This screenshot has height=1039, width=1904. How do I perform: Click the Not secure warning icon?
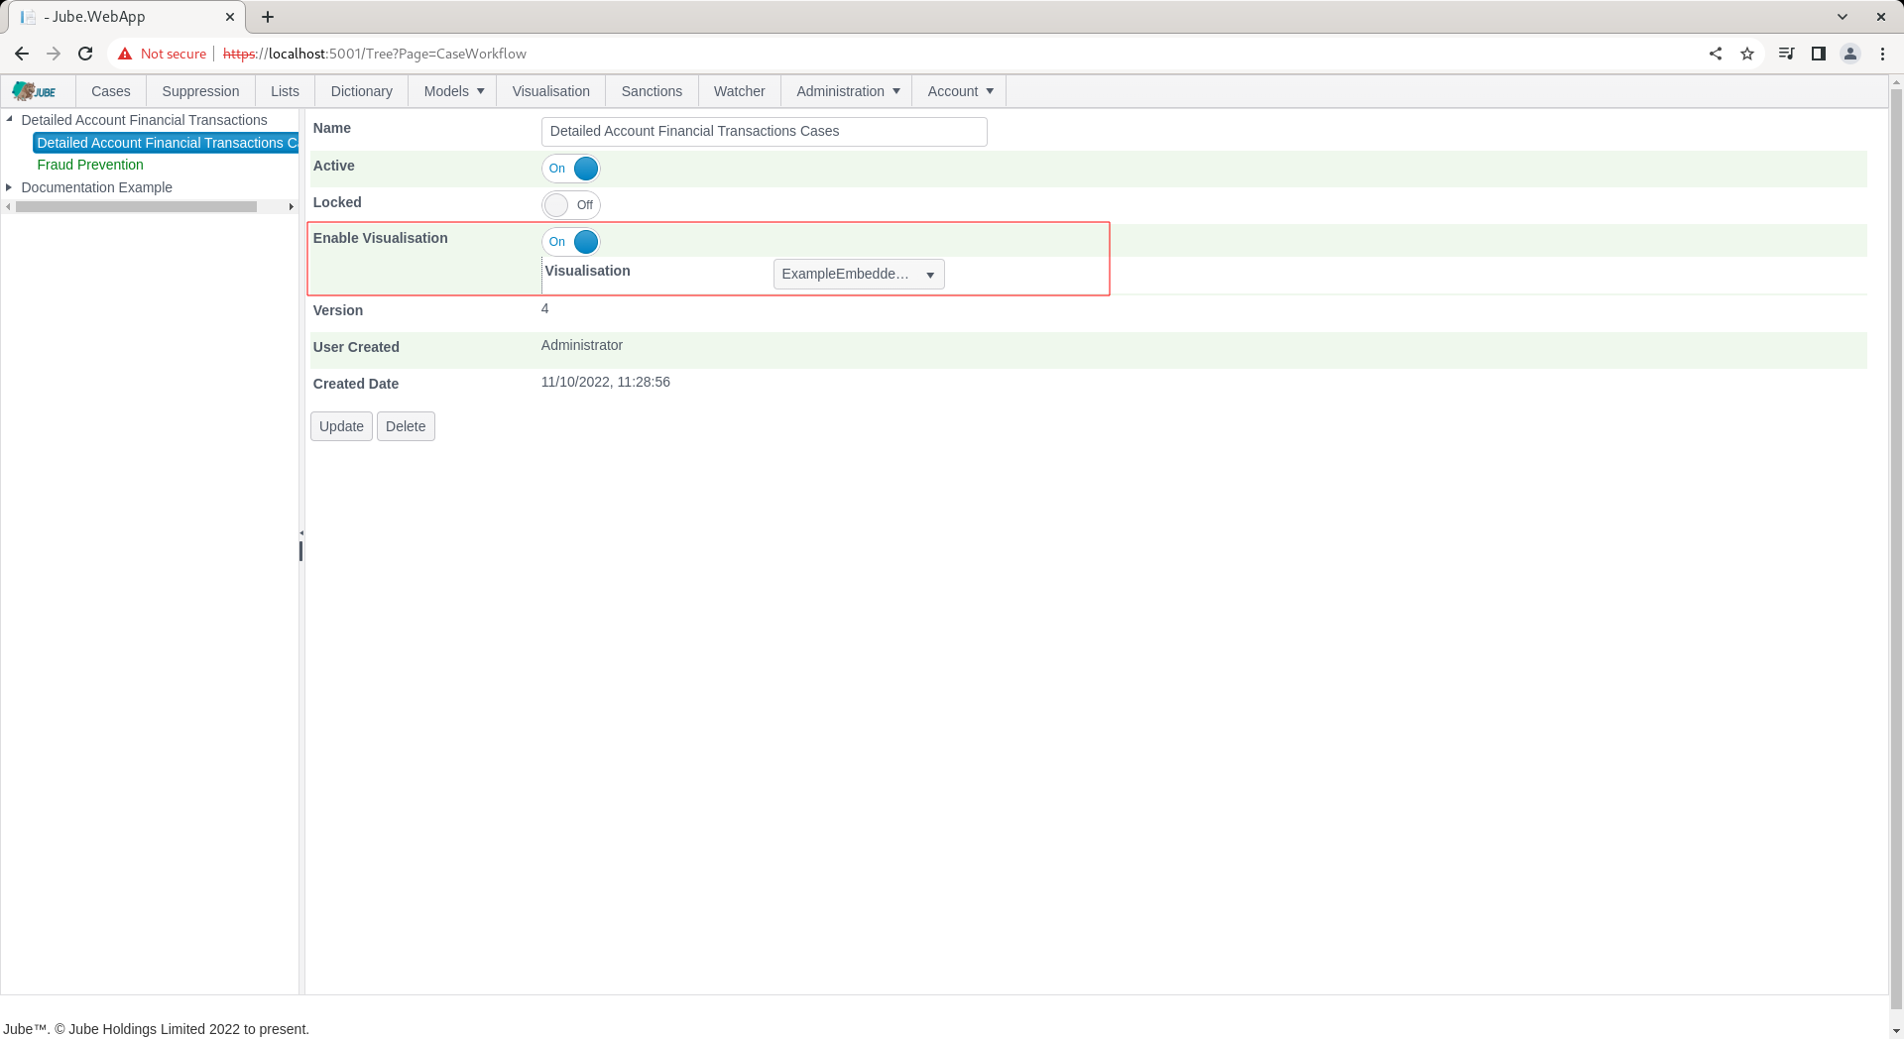coord(125,54)
